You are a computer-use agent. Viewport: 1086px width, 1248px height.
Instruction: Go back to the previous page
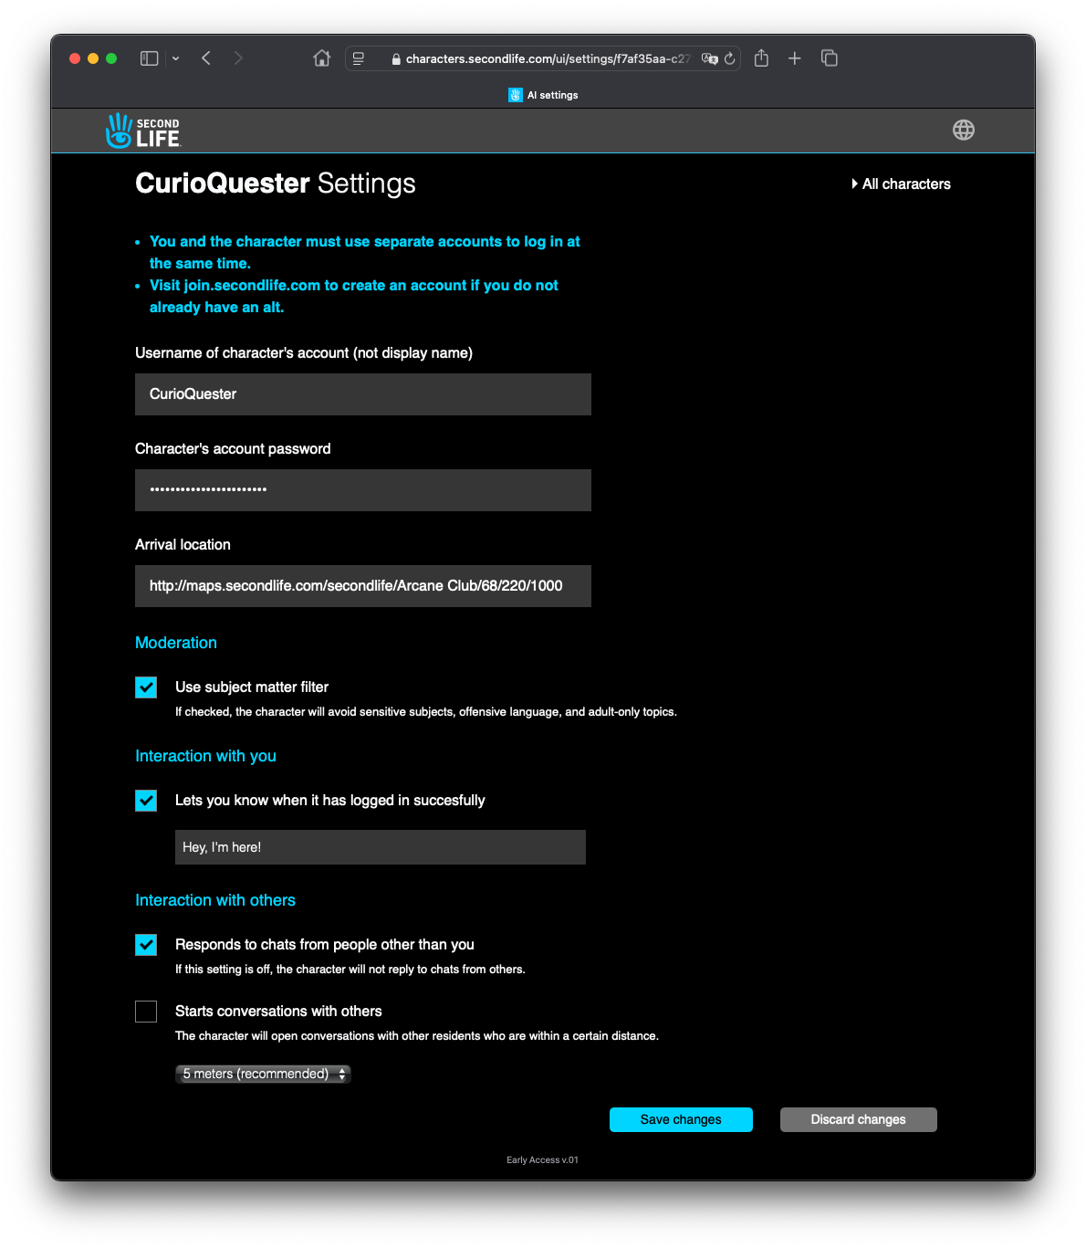click(206, 58)
